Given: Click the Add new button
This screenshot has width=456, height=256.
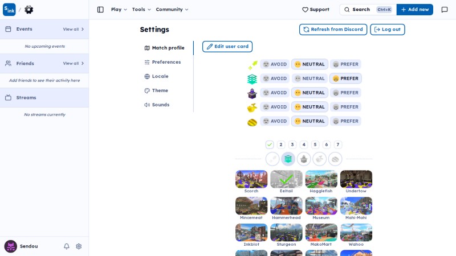Looking at the screenshot, I should [x=415, y=10].
